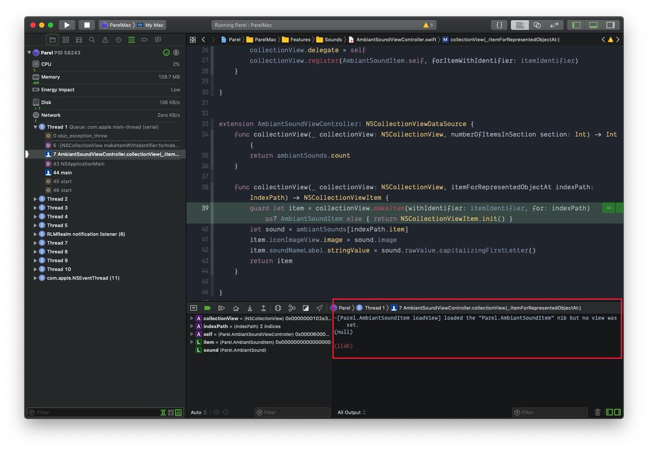Jump to the previous issue arrow
Screen dimensions: 648x451
[x=604, y=39]
